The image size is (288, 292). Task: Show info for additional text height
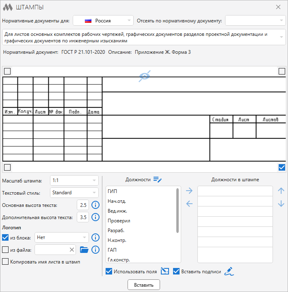click(95, 217)
